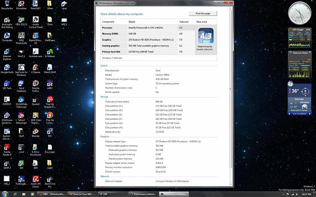
Task: Select the OpenOffice 3.0 icon
Action: (36, 38)
